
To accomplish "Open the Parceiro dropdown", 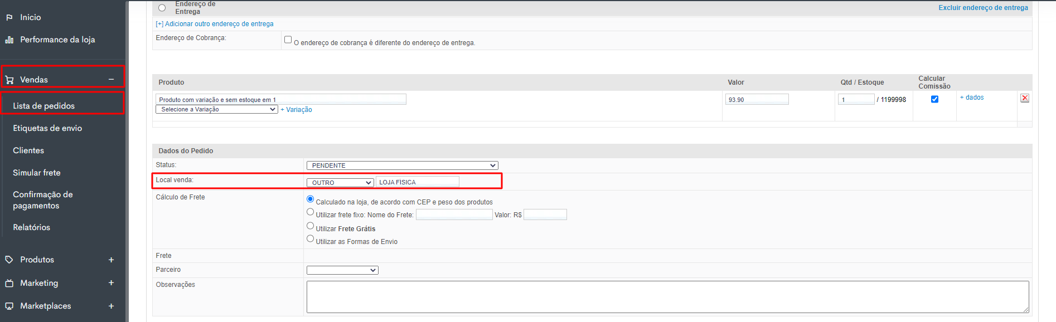I will tap(342, 270).
